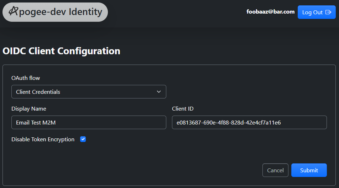Click the Log Out button

317,12
